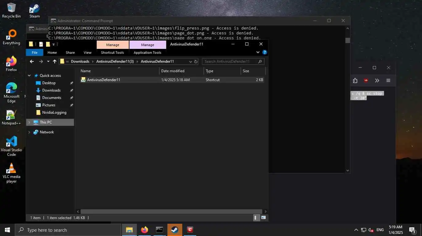Show hidden system tray icons

click(x=356, y=230)
